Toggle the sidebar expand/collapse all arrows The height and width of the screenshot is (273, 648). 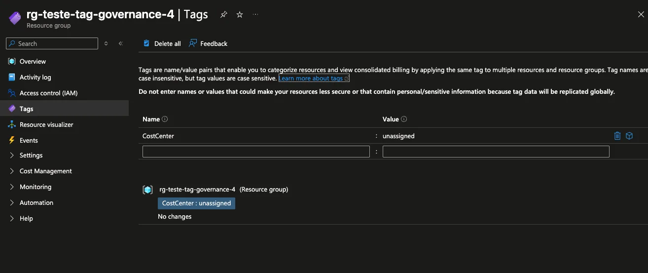[106, 43]
